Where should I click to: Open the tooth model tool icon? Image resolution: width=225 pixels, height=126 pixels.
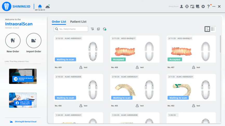coord(198,6)
